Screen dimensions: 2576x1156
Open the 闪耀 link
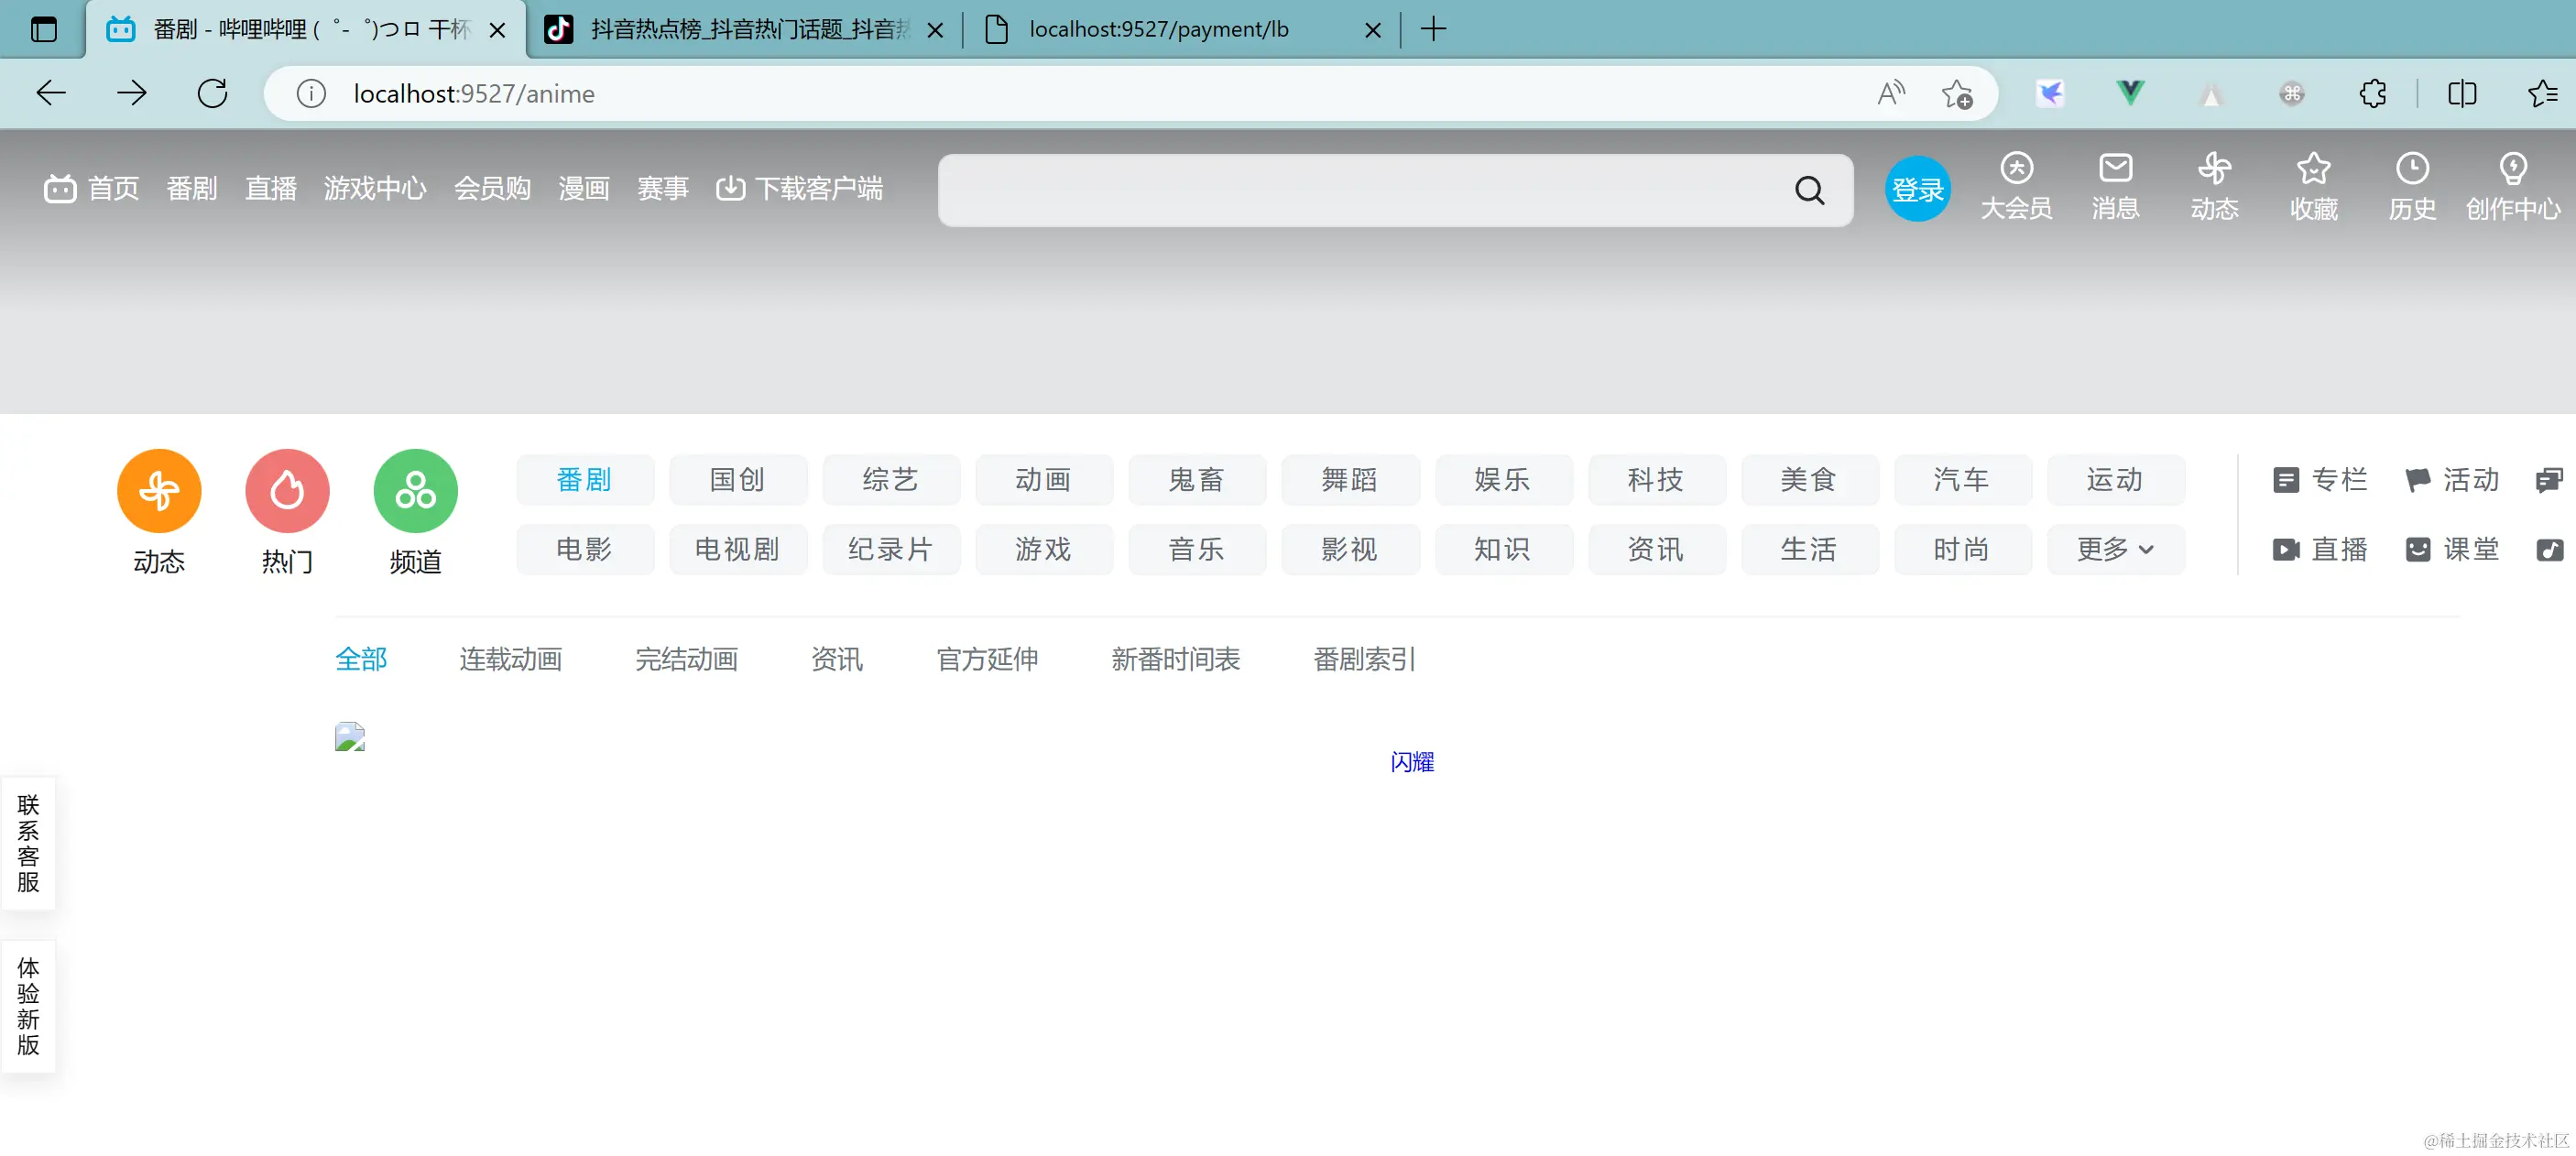tap(1411, 762)
